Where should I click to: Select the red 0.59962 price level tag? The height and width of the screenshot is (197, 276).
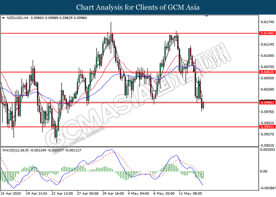click(x=267, y=102)
